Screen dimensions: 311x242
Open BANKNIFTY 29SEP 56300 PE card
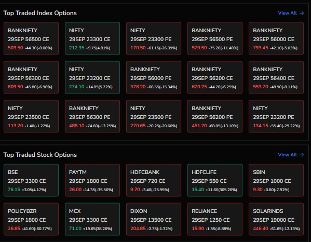coord(92,116)
